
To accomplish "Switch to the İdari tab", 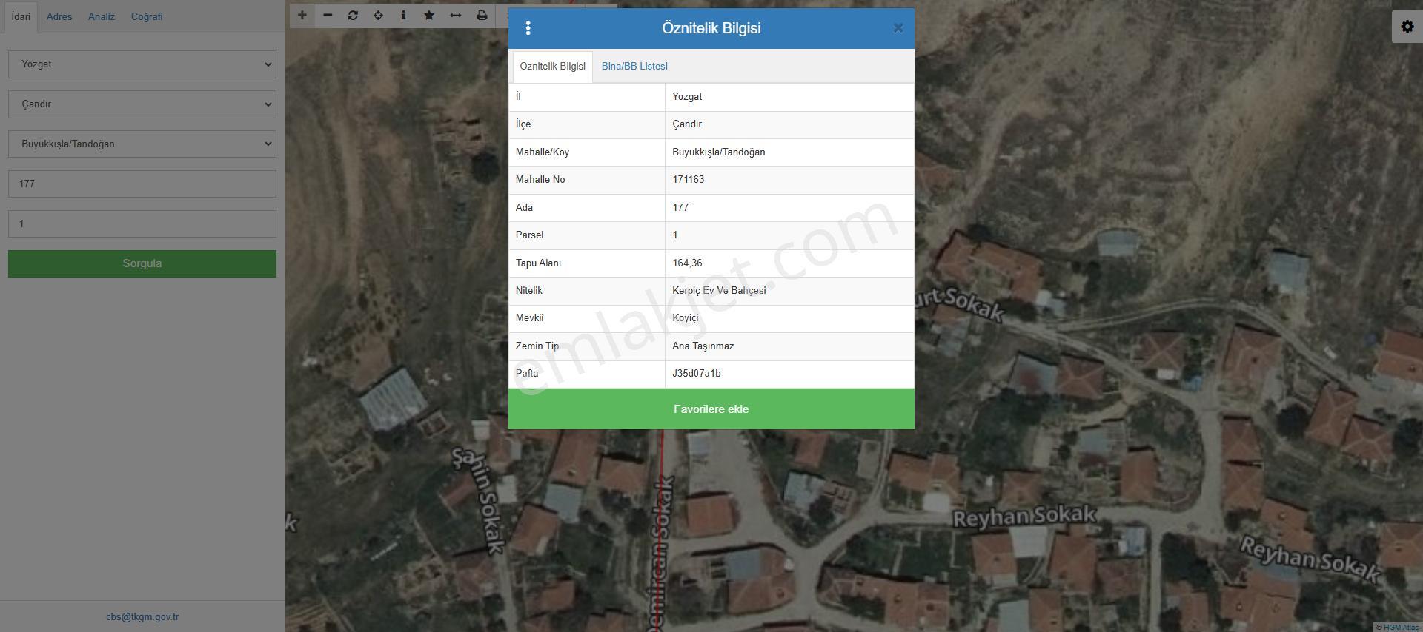I will click(21, 16).
